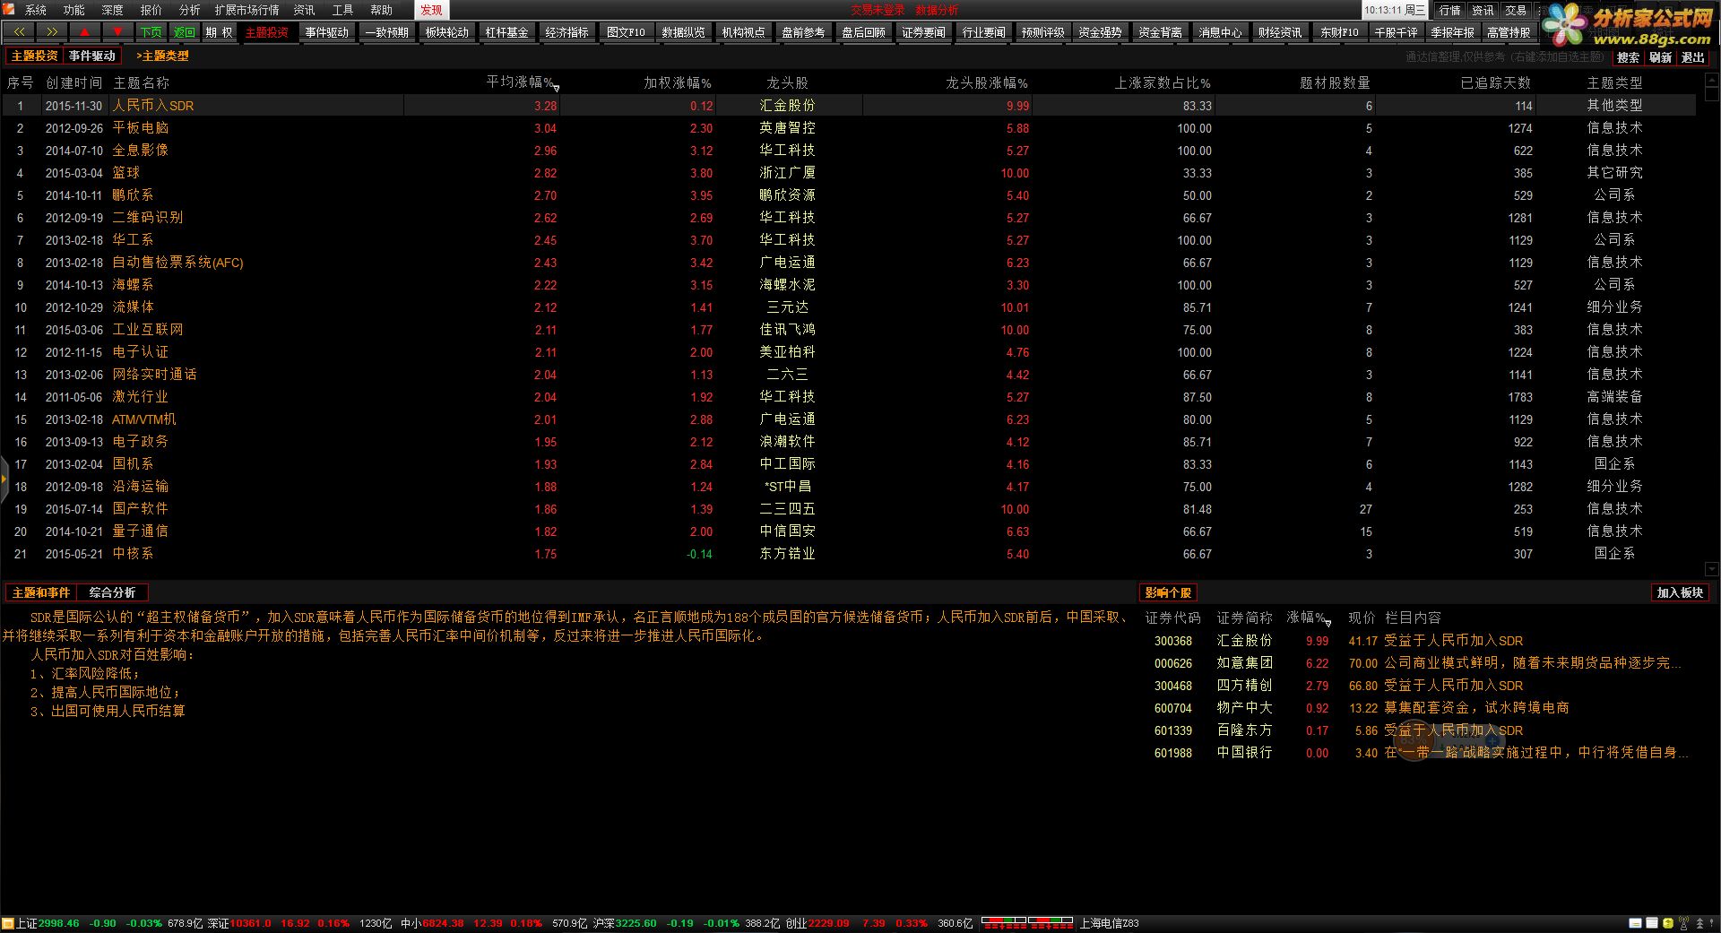
Task: Click the 加入板块 button
Action: [1681, 592]
